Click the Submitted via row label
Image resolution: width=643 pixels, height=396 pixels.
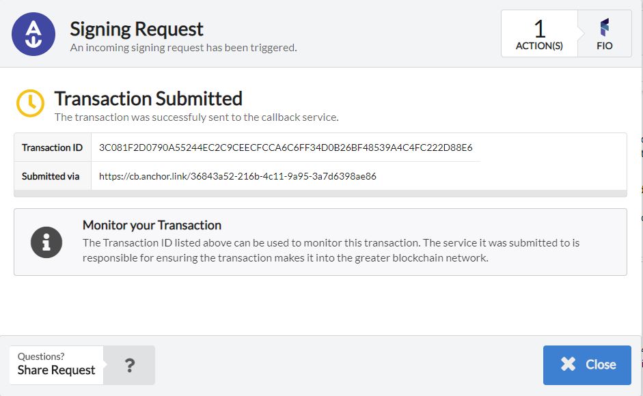(51, 176)
